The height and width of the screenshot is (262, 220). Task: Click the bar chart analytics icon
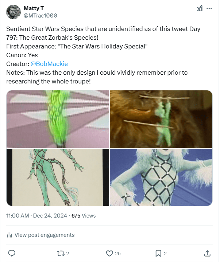[10, 235]
